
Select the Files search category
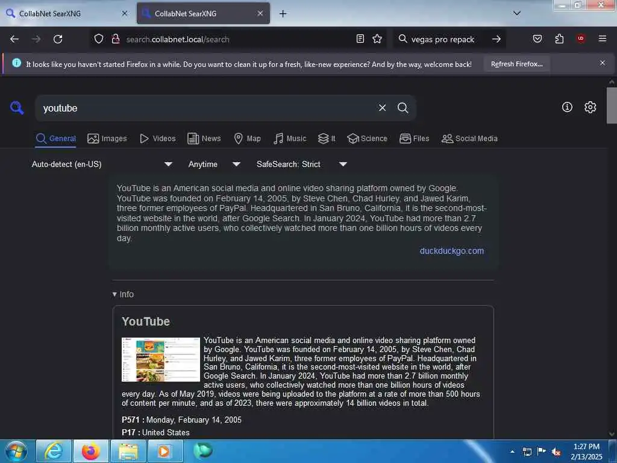coord(415,139)
